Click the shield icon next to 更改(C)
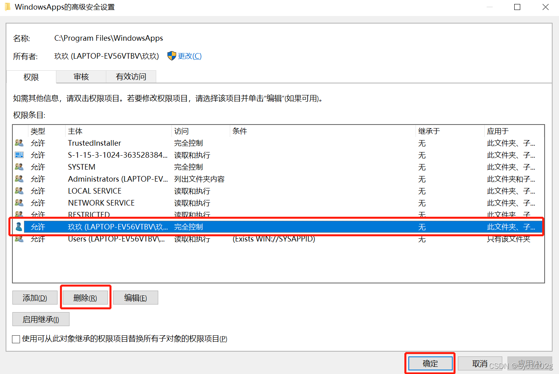 click(x=171, y=56)
